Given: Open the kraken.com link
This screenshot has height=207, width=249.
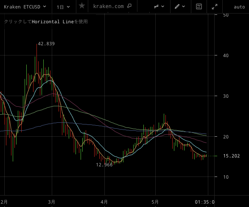Looking at the screenshot, I should tap(108, 6).
